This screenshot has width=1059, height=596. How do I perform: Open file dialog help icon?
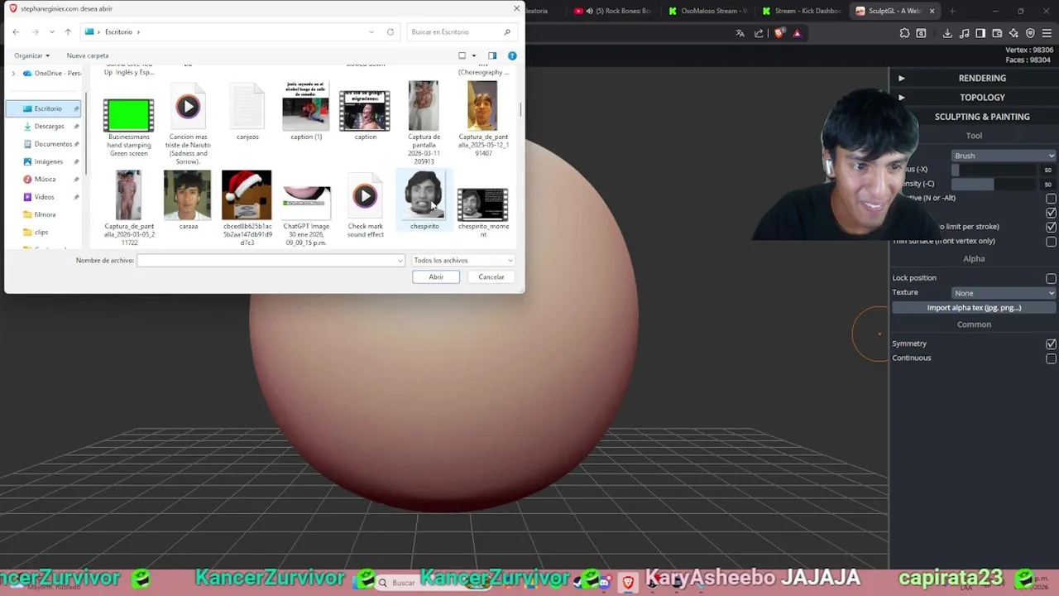point(512,55)
